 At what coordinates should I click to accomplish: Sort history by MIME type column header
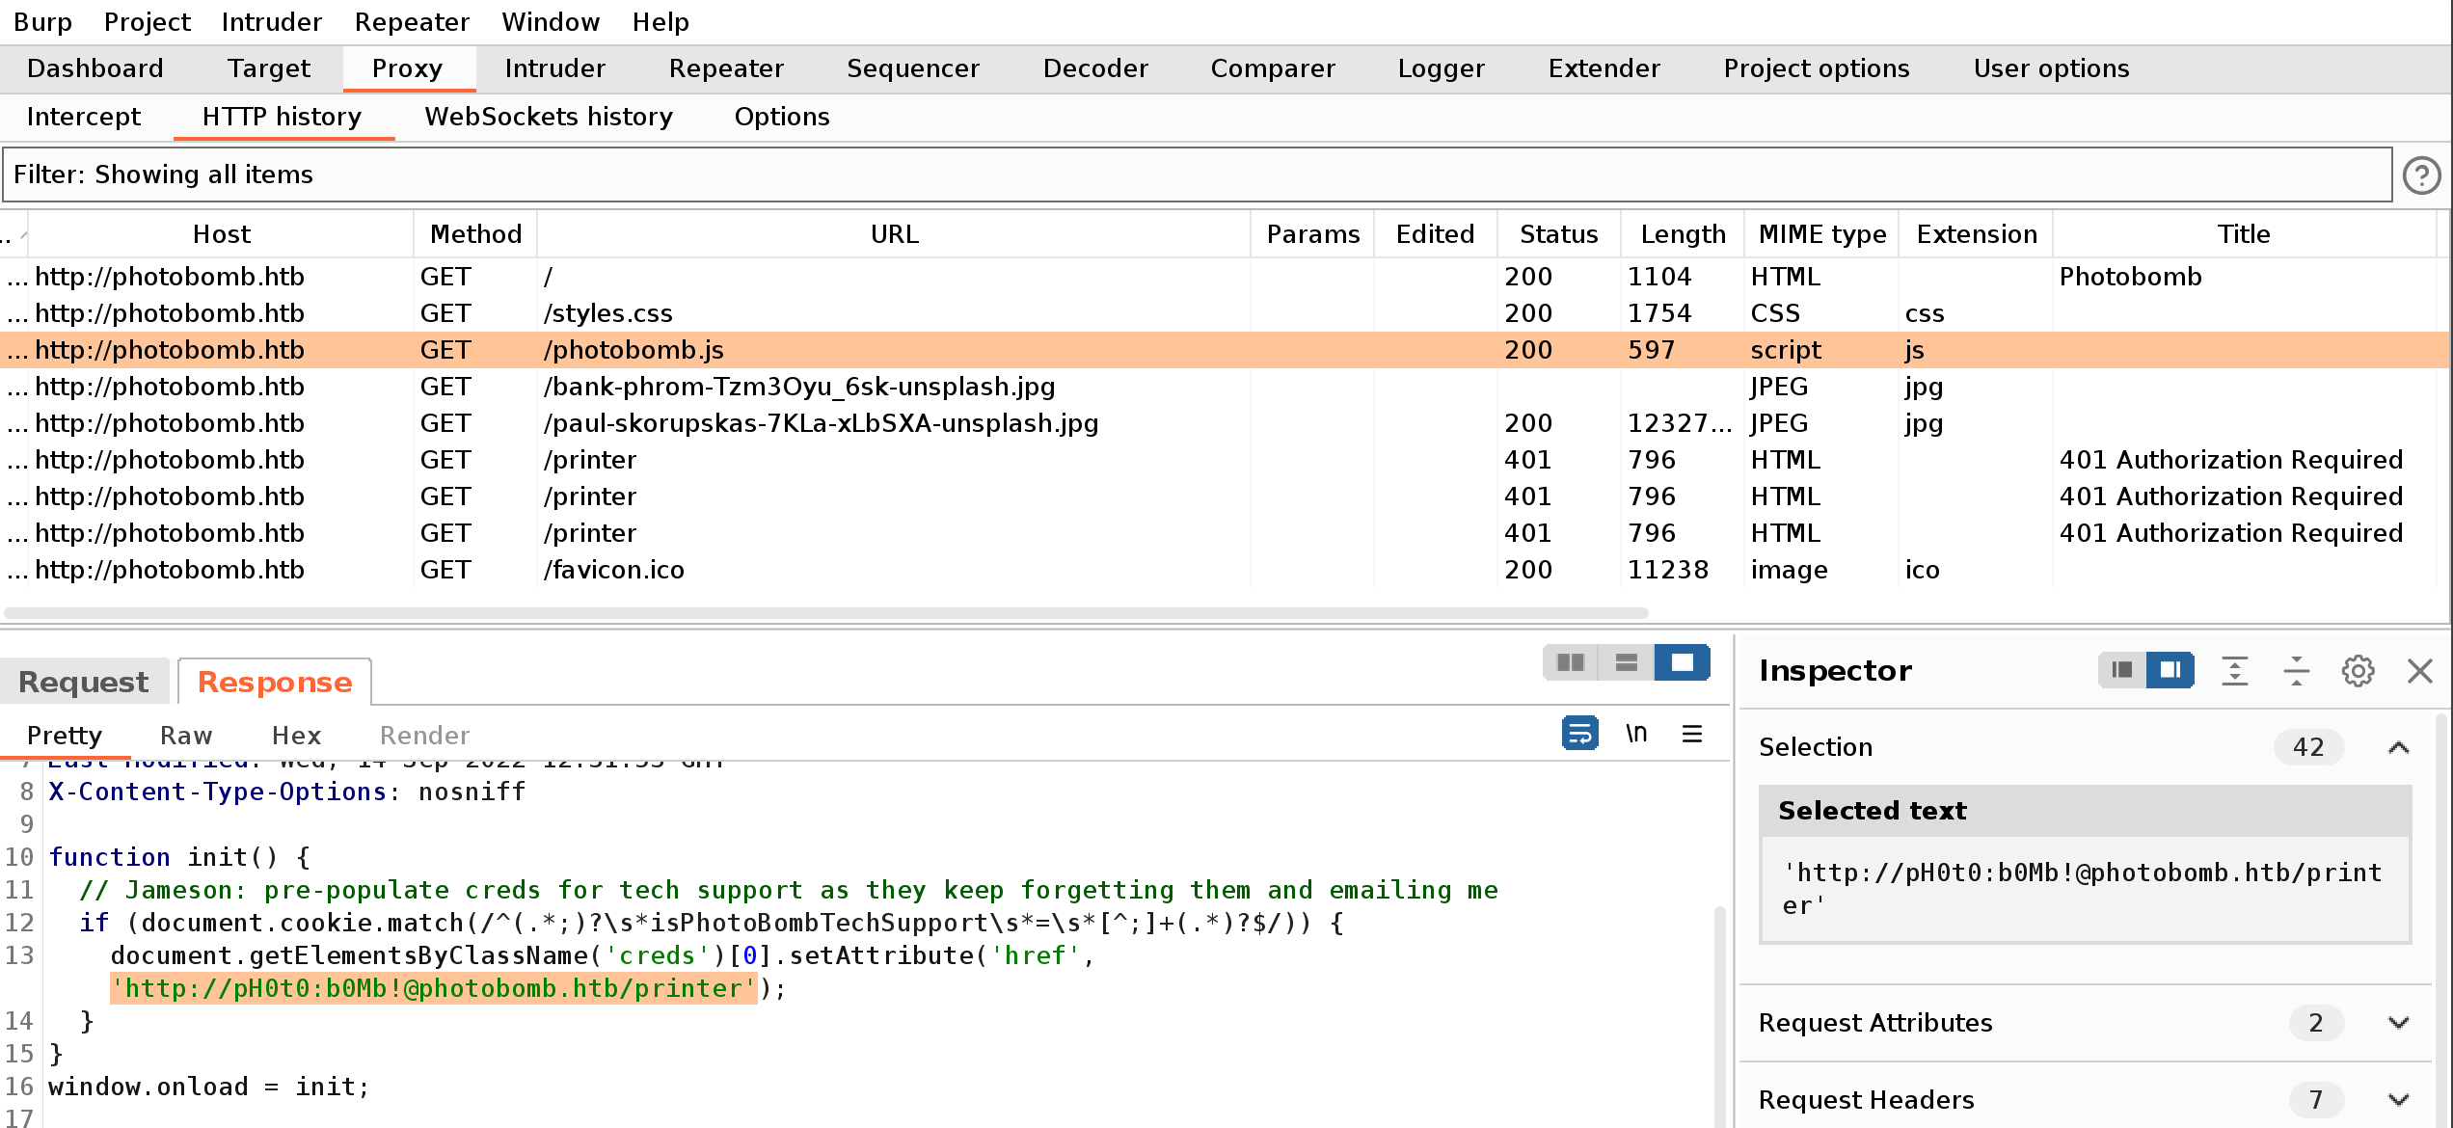(1822, 234)
